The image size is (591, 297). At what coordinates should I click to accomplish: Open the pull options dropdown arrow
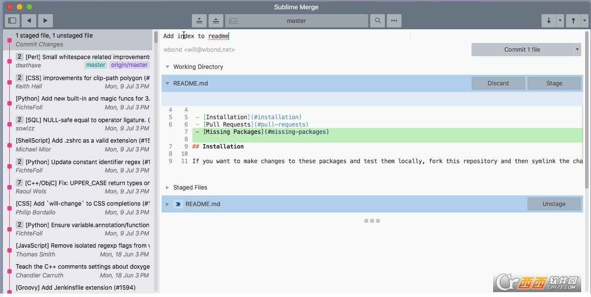(560, 21)
